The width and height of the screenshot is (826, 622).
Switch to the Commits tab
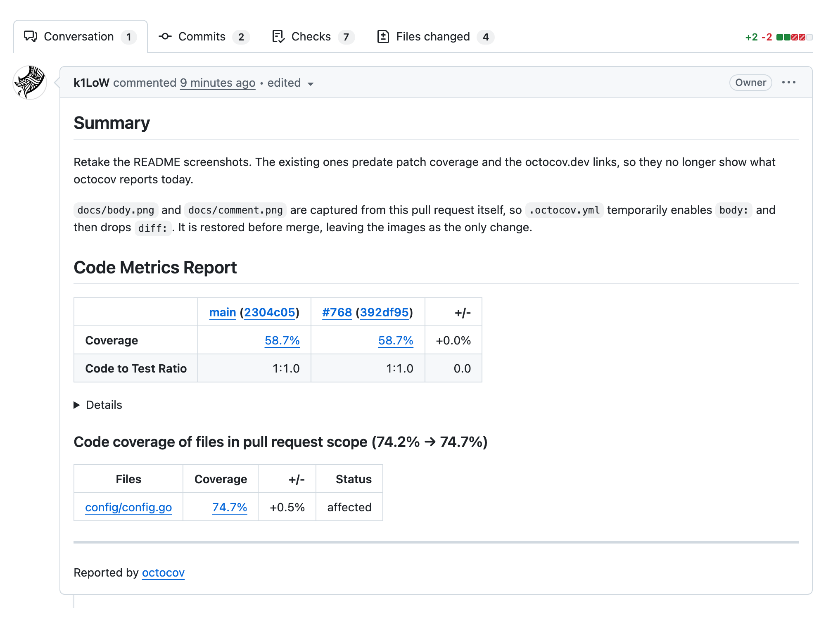(x=204, y=37)
